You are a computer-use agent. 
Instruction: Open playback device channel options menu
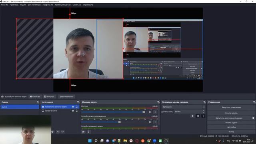155,122
